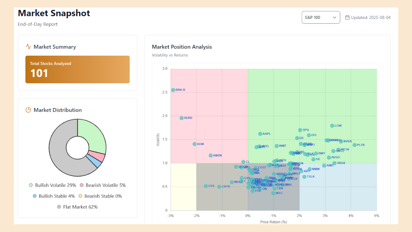This screenshot has height=232, width=412.
Task: Toggle the Bullish Stable 4% legend entry
Action: coord(53,196)
